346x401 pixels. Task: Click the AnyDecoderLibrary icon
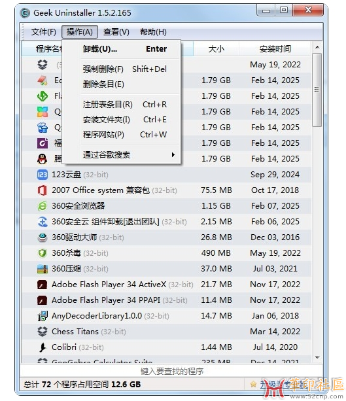pos(43,316)
